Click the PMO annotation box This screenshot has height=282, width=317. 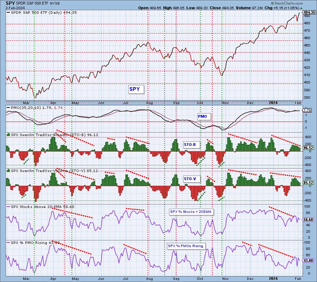(x=204, y=116)
